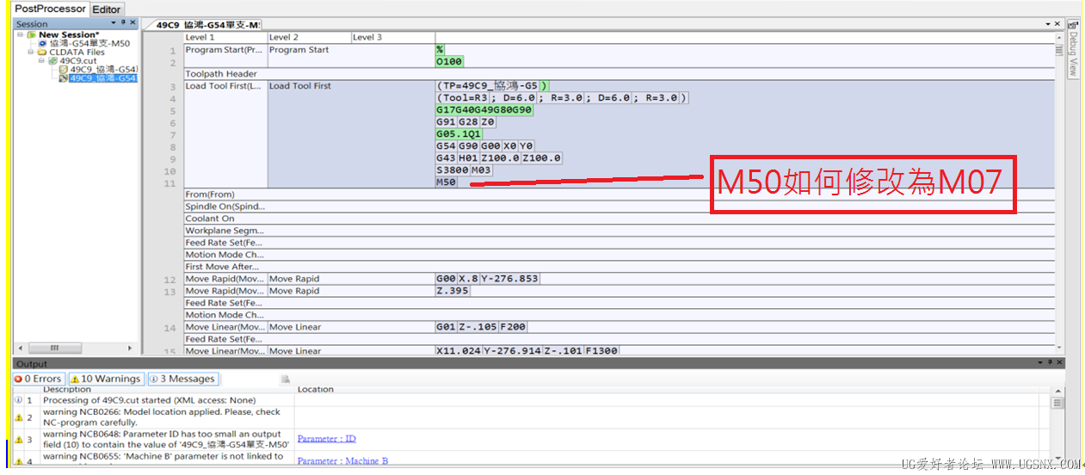The height and width of the screenshot is (475, 1085).
Task: Select the F200 feed block on line 14
Action: (x=514, y=327)
